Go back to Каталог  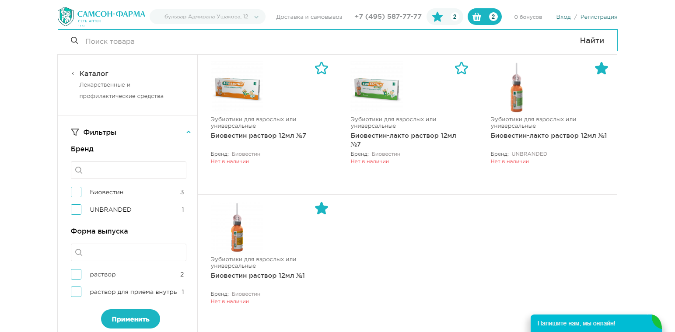click(94, 73)
